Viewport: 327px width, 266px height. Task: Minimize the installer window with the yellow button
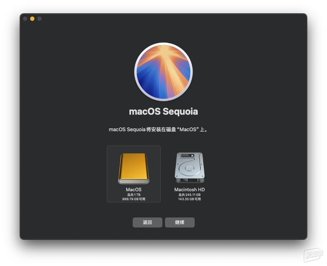click(x=32, y=19)
